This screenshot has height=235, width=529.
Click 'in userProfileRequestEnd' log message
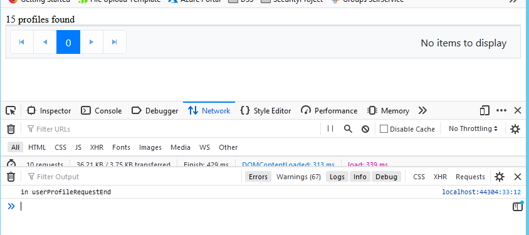[66, 192]
